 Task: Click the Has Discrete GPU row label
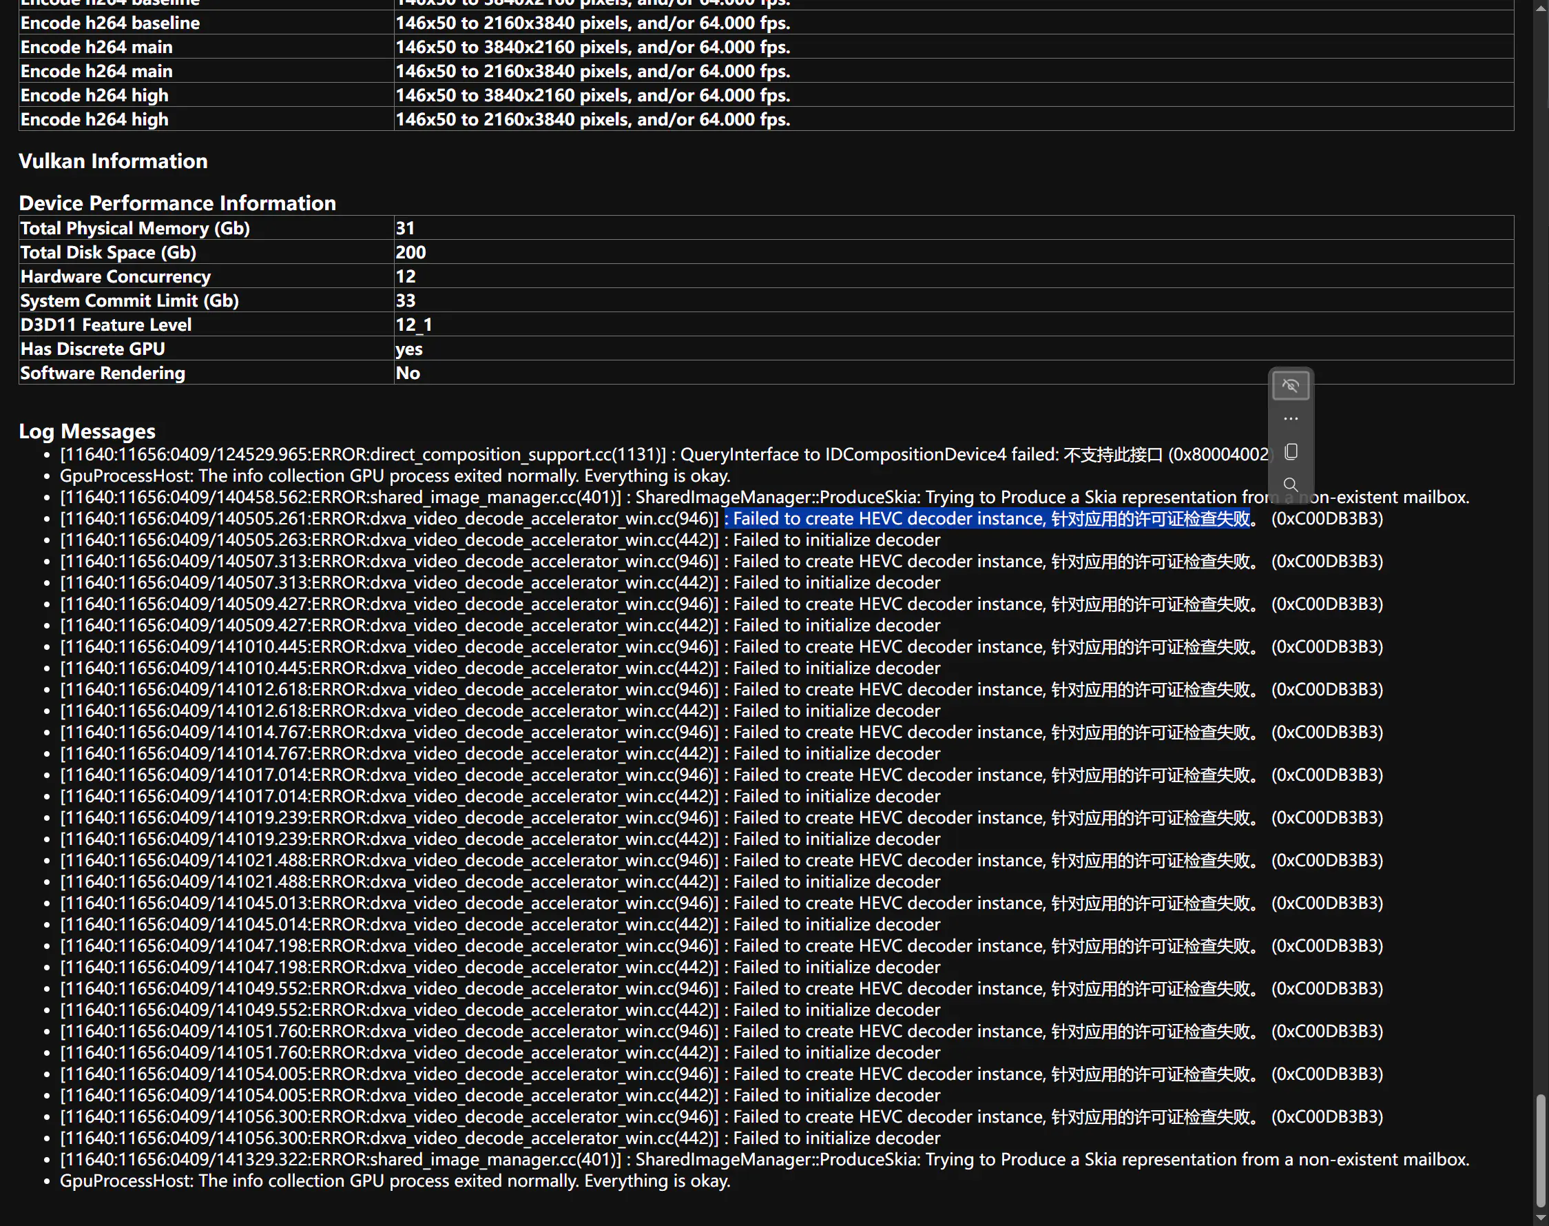pyautogui.click(x=92, y=349)
